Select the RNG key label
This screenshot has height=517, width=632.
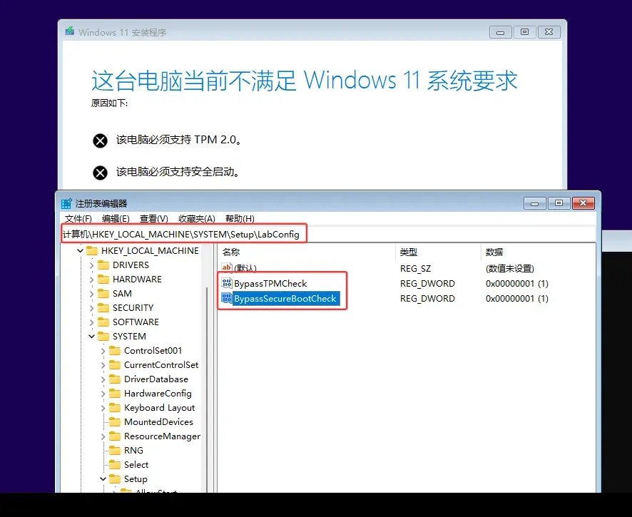tap(133, 451)
